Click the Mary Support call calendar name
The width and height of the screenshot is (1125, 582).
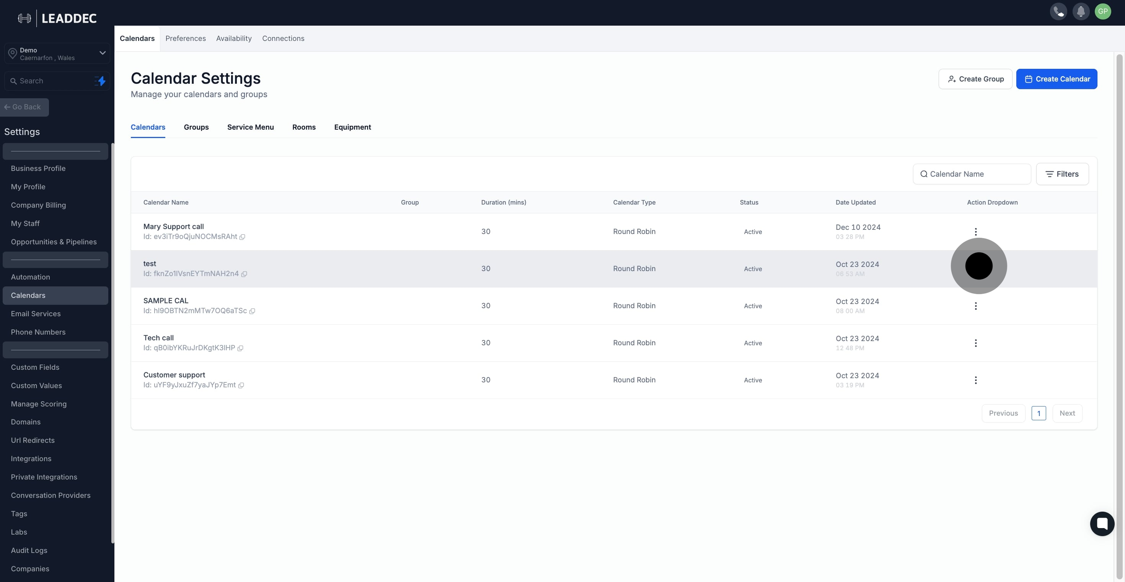click(x=173, y=226)
